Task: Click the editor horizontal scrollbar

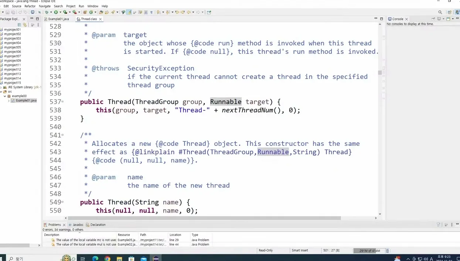Action: 204,218
